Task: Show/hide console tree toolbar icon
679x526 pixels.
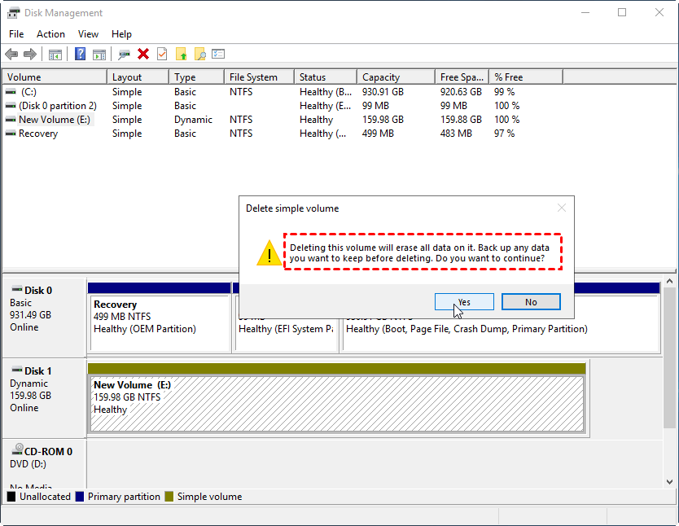Action: [x=55, y=55]
